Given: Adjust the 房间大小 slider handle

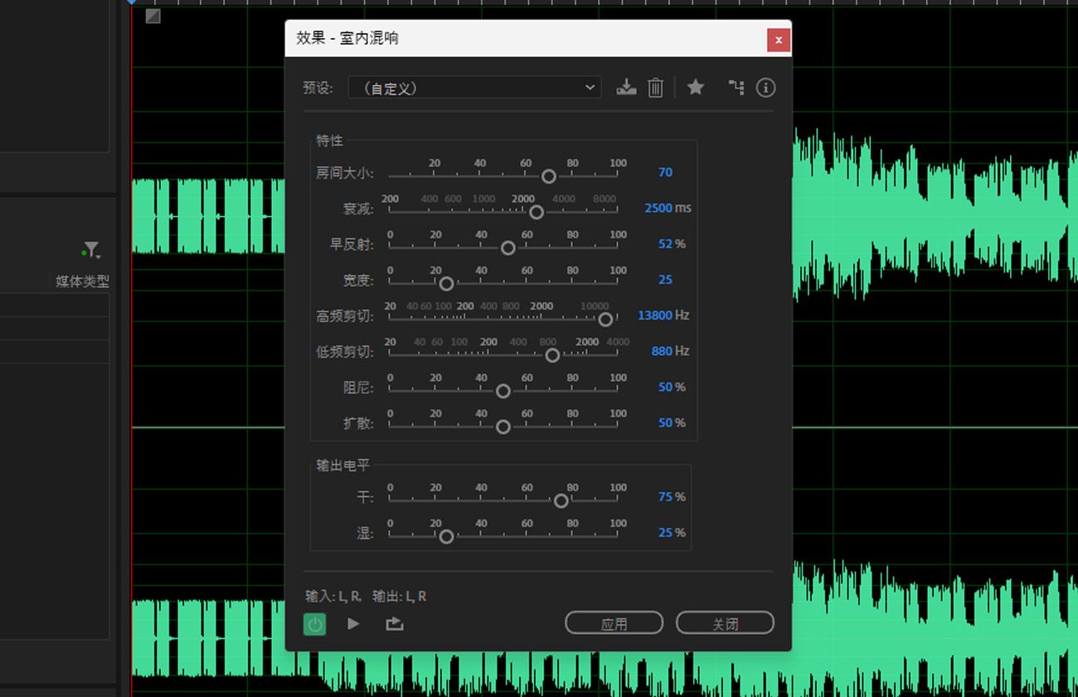Looking at the screenshot, I should (548, 176).
